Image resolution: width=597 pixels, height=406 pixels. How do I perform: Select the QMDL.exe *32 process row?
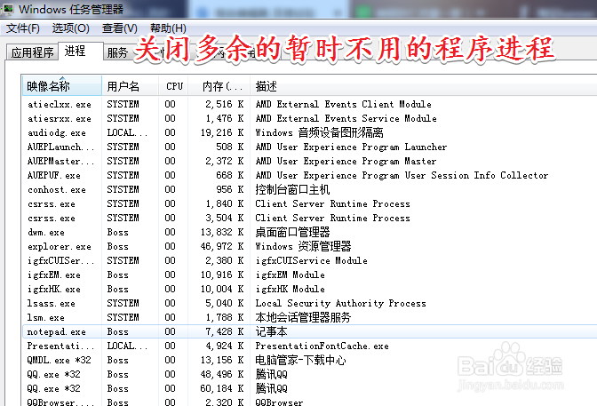coord(309,361)
